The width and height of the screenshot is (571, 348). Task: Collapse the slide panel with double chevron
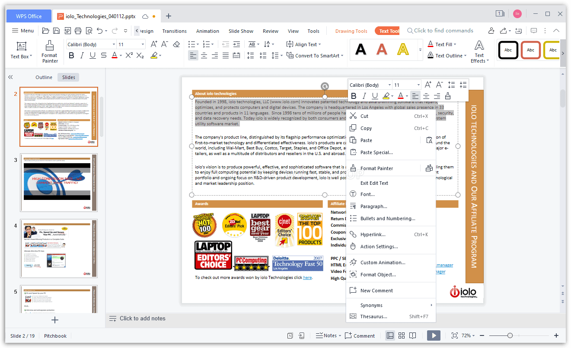[10, 77]
